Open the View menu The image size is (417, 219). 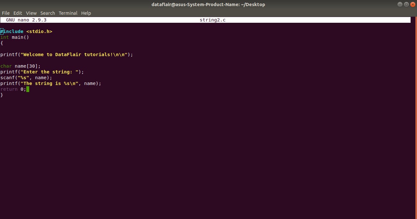click(x=31, y=13)
